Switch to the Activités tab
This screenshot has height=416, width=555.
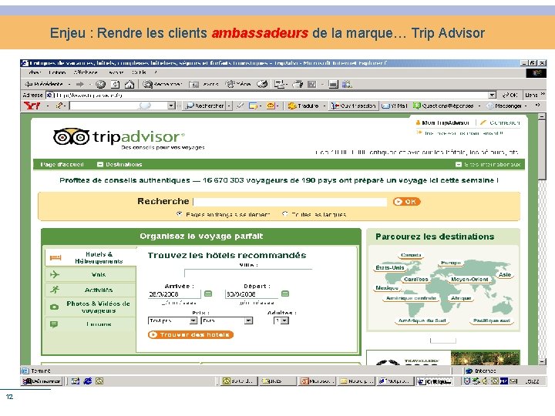[91, 290]
